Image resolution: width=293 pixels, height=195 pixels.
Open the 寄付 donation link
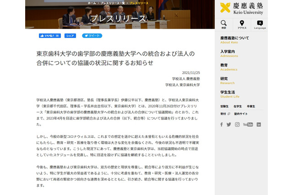[x=225, y=114]
